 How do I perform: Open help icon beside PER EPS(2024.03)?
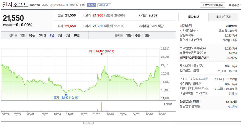207,79
